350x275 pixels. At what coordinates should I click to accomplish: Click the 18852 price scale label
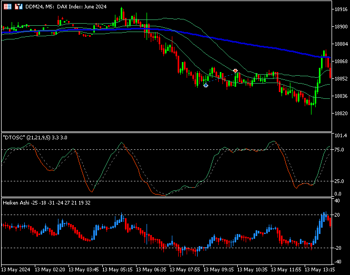341,78
